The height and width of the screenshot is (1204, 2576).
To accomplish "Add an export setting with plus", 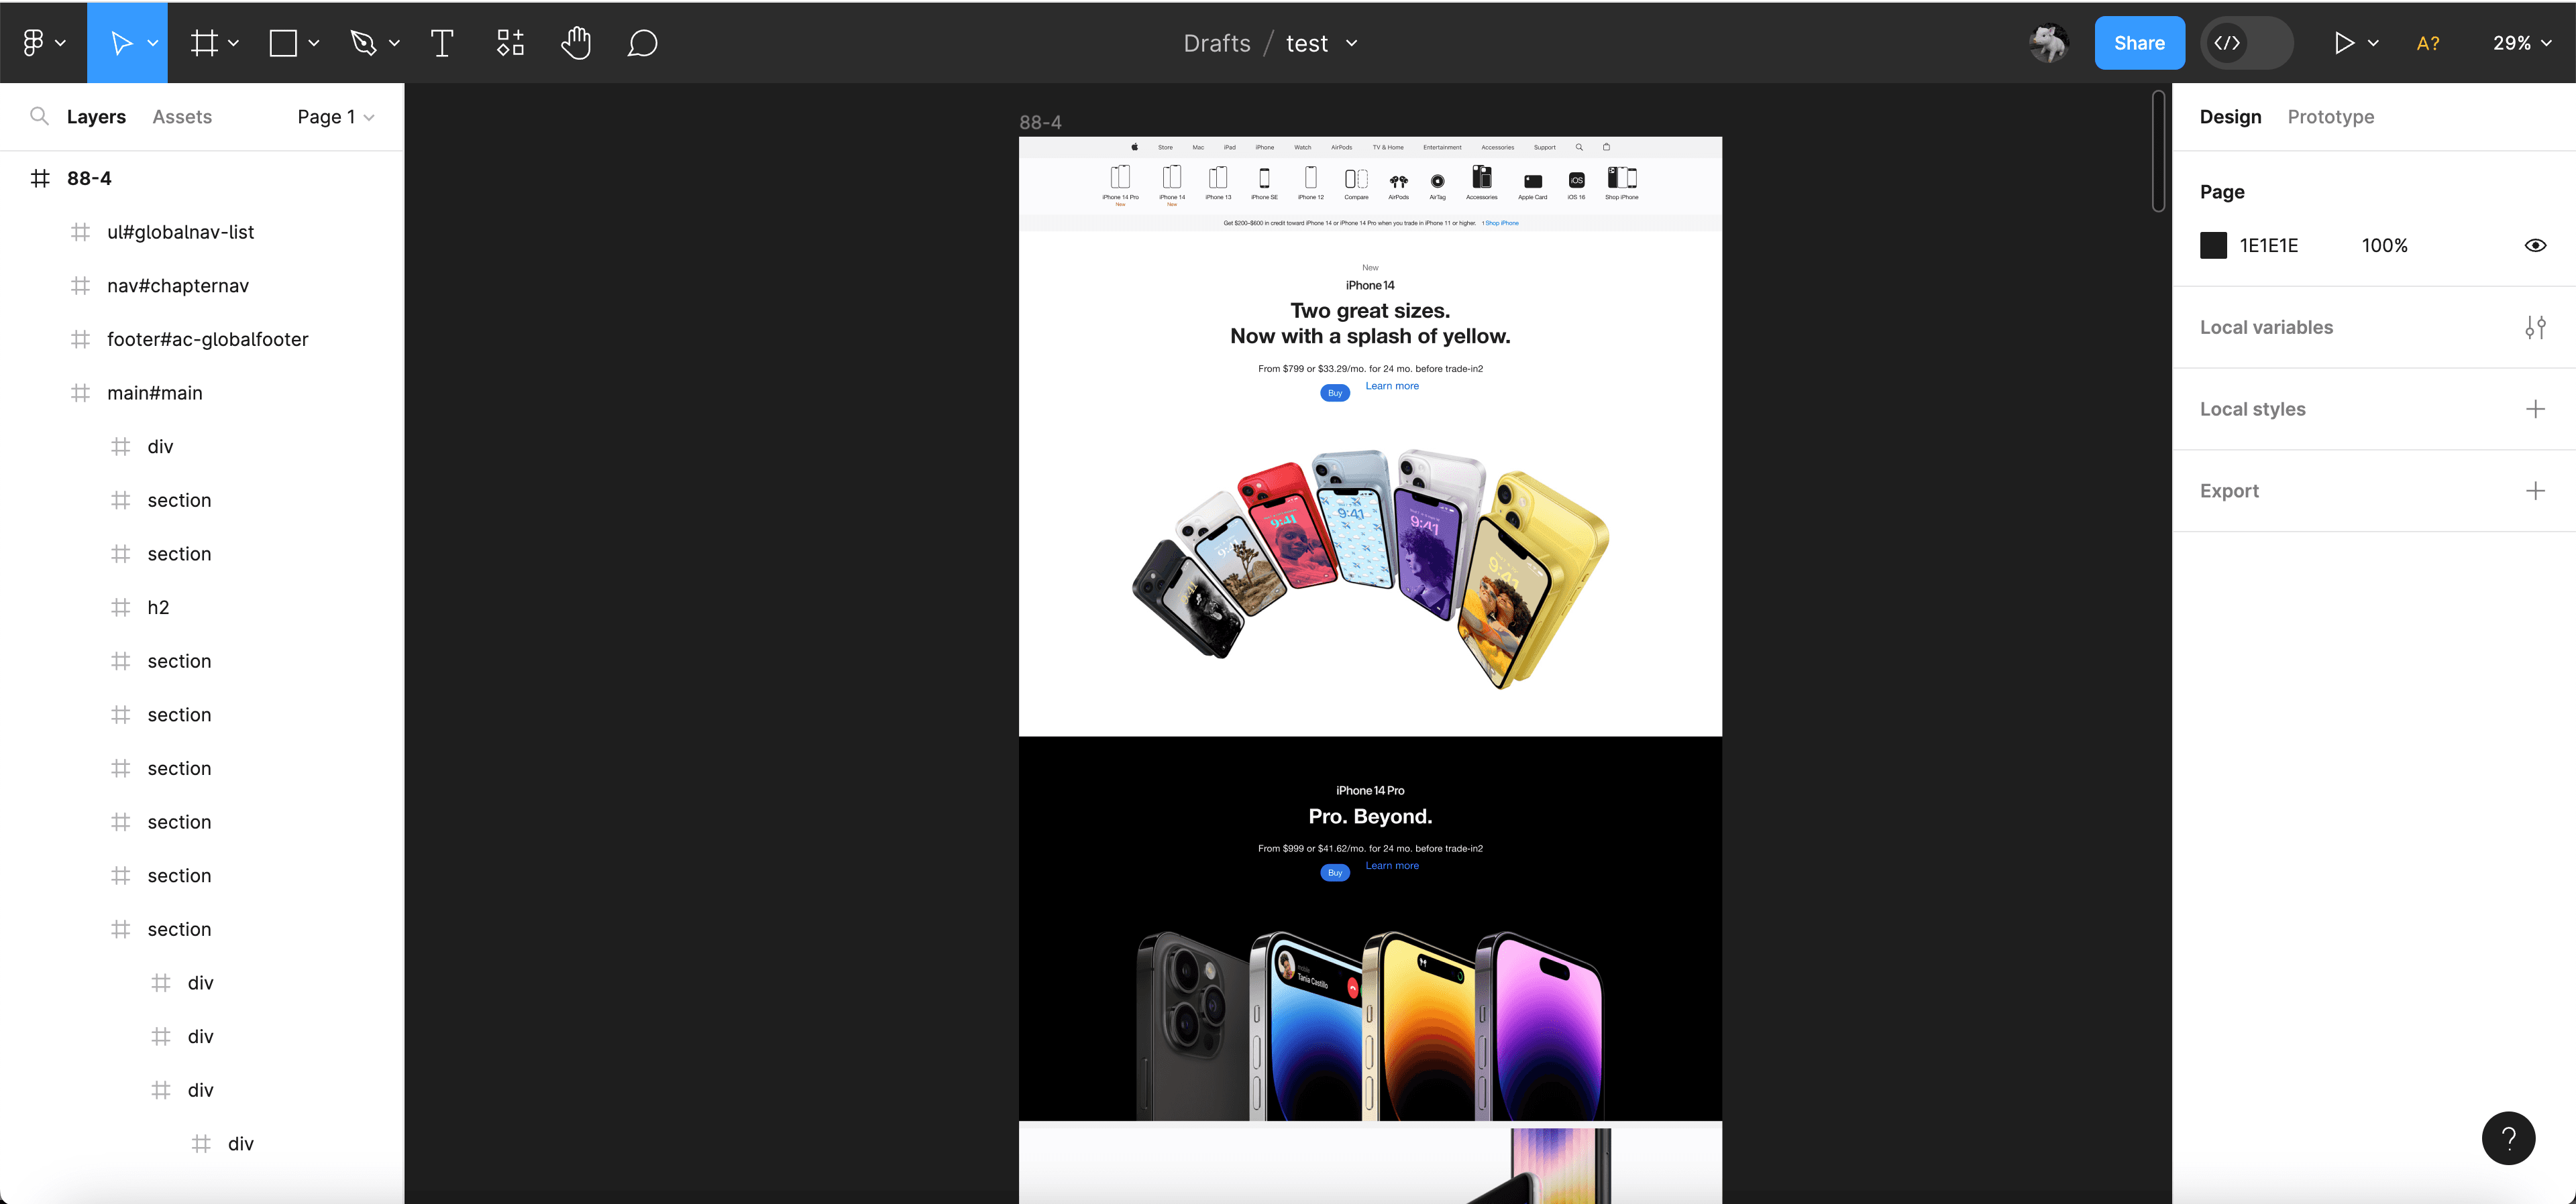I will pyautogui.click(x=2534, y=491).
